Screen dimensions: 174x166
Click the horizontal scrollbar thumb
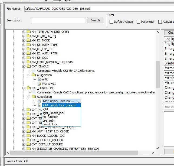coord(74,152)
